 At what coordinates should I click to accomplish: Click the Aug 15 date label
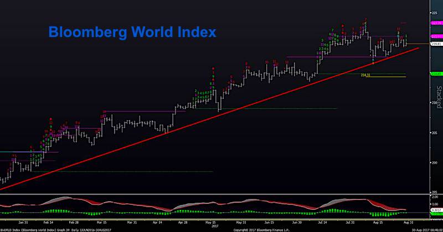point(378,223)
